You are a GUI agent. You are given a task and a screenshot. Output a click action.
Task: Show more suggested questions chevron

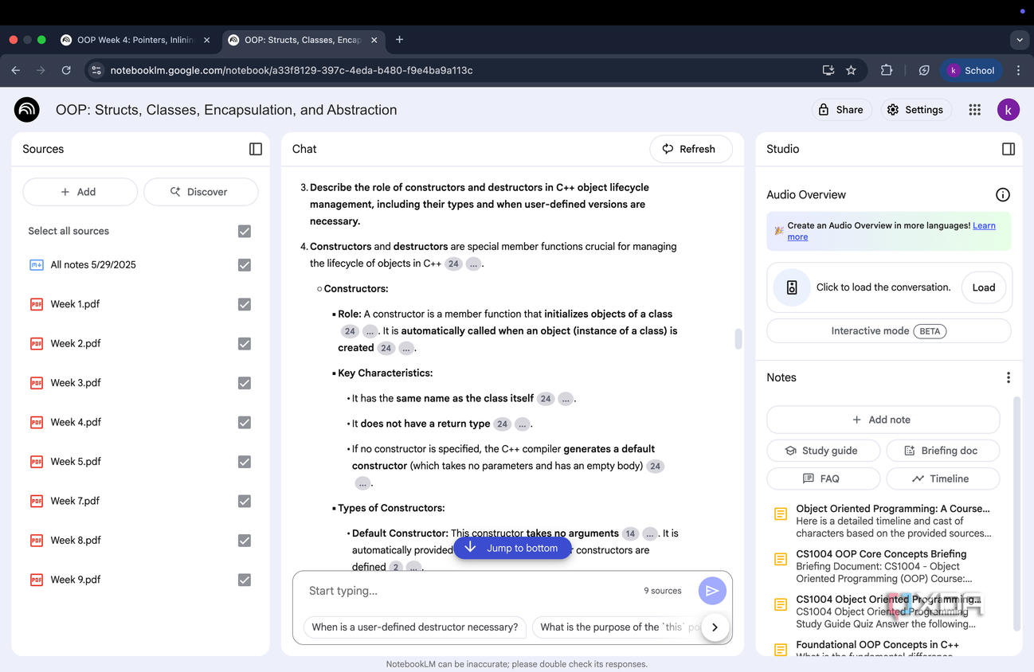[715, 627]
